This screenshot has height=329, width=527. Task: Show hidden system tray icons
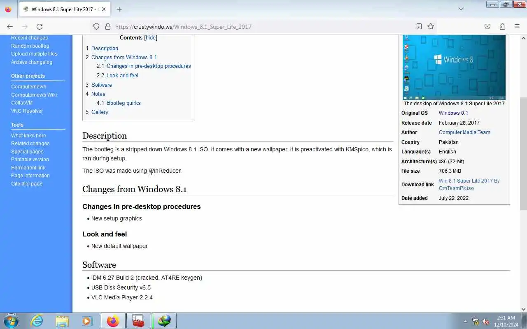[466, 321]
